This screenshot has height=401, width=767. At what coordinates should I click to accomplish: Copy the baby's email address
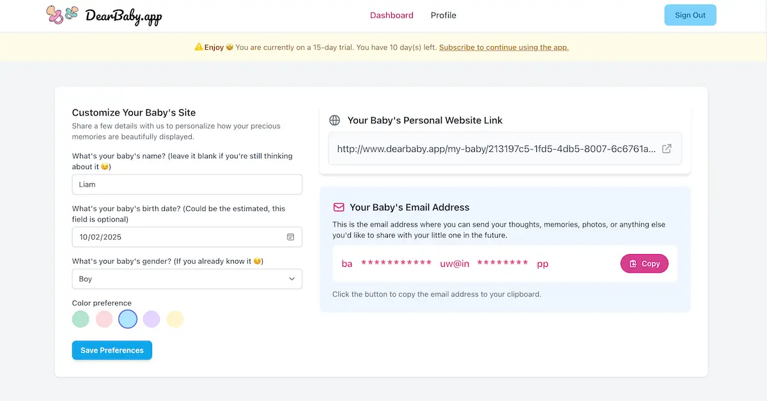click(644, 264)
